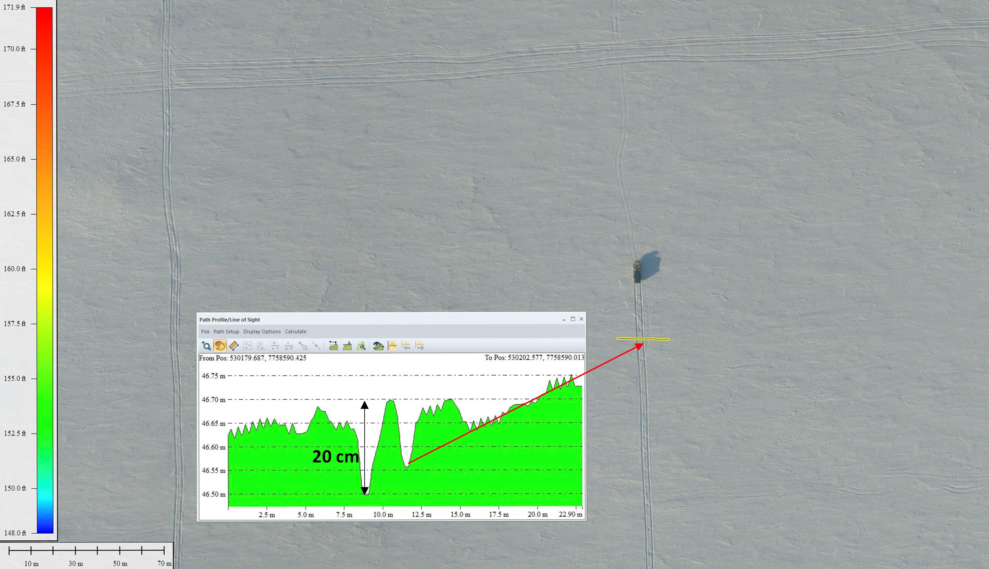Click the peak marker terrain icon
This screenshot has width=989, height=569.
point(347,346)
